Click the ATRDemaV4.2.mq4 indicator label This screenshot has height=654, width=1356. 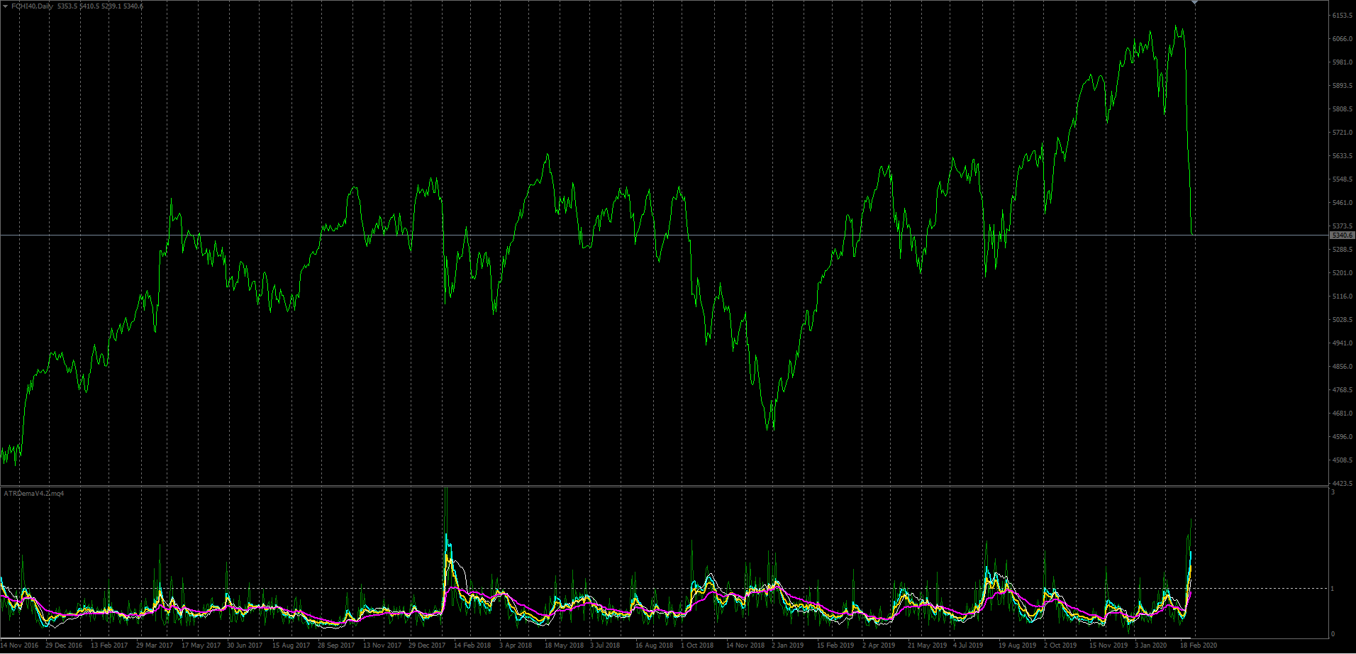34,493
